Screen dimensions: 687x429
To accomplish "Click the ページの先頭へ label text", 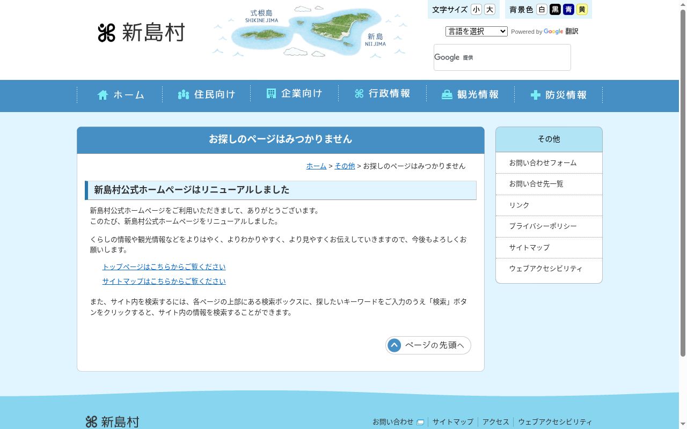I will pyautogui.click(x=434, y=345).
